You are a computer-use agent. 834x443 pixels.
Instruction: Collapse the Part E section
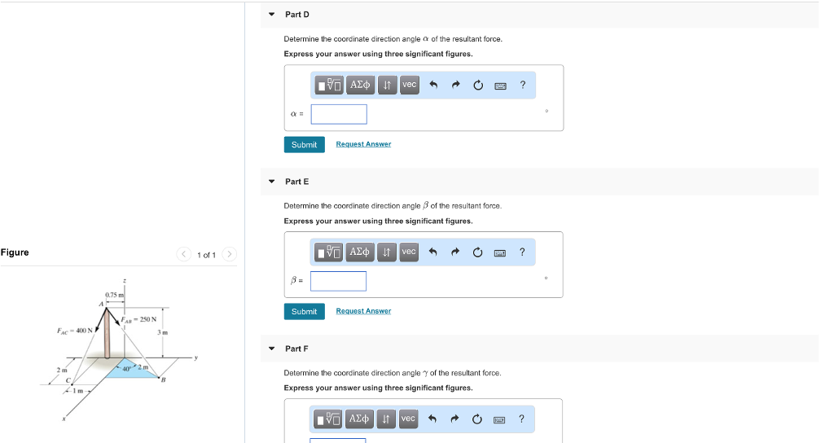272,182
